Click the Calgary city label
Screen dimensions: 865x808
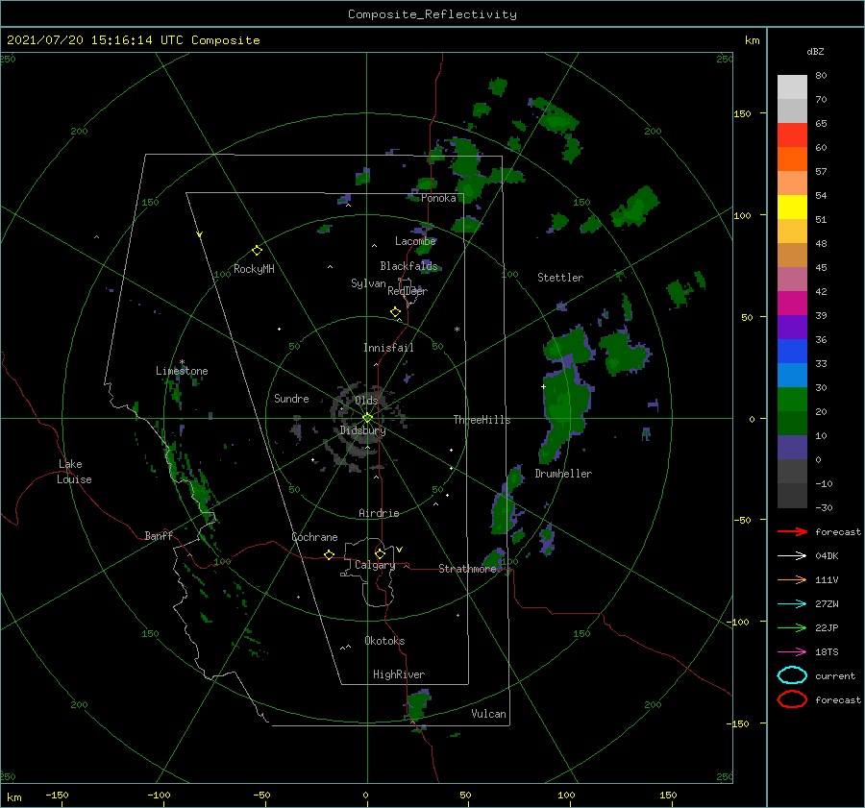coord(375,565)
